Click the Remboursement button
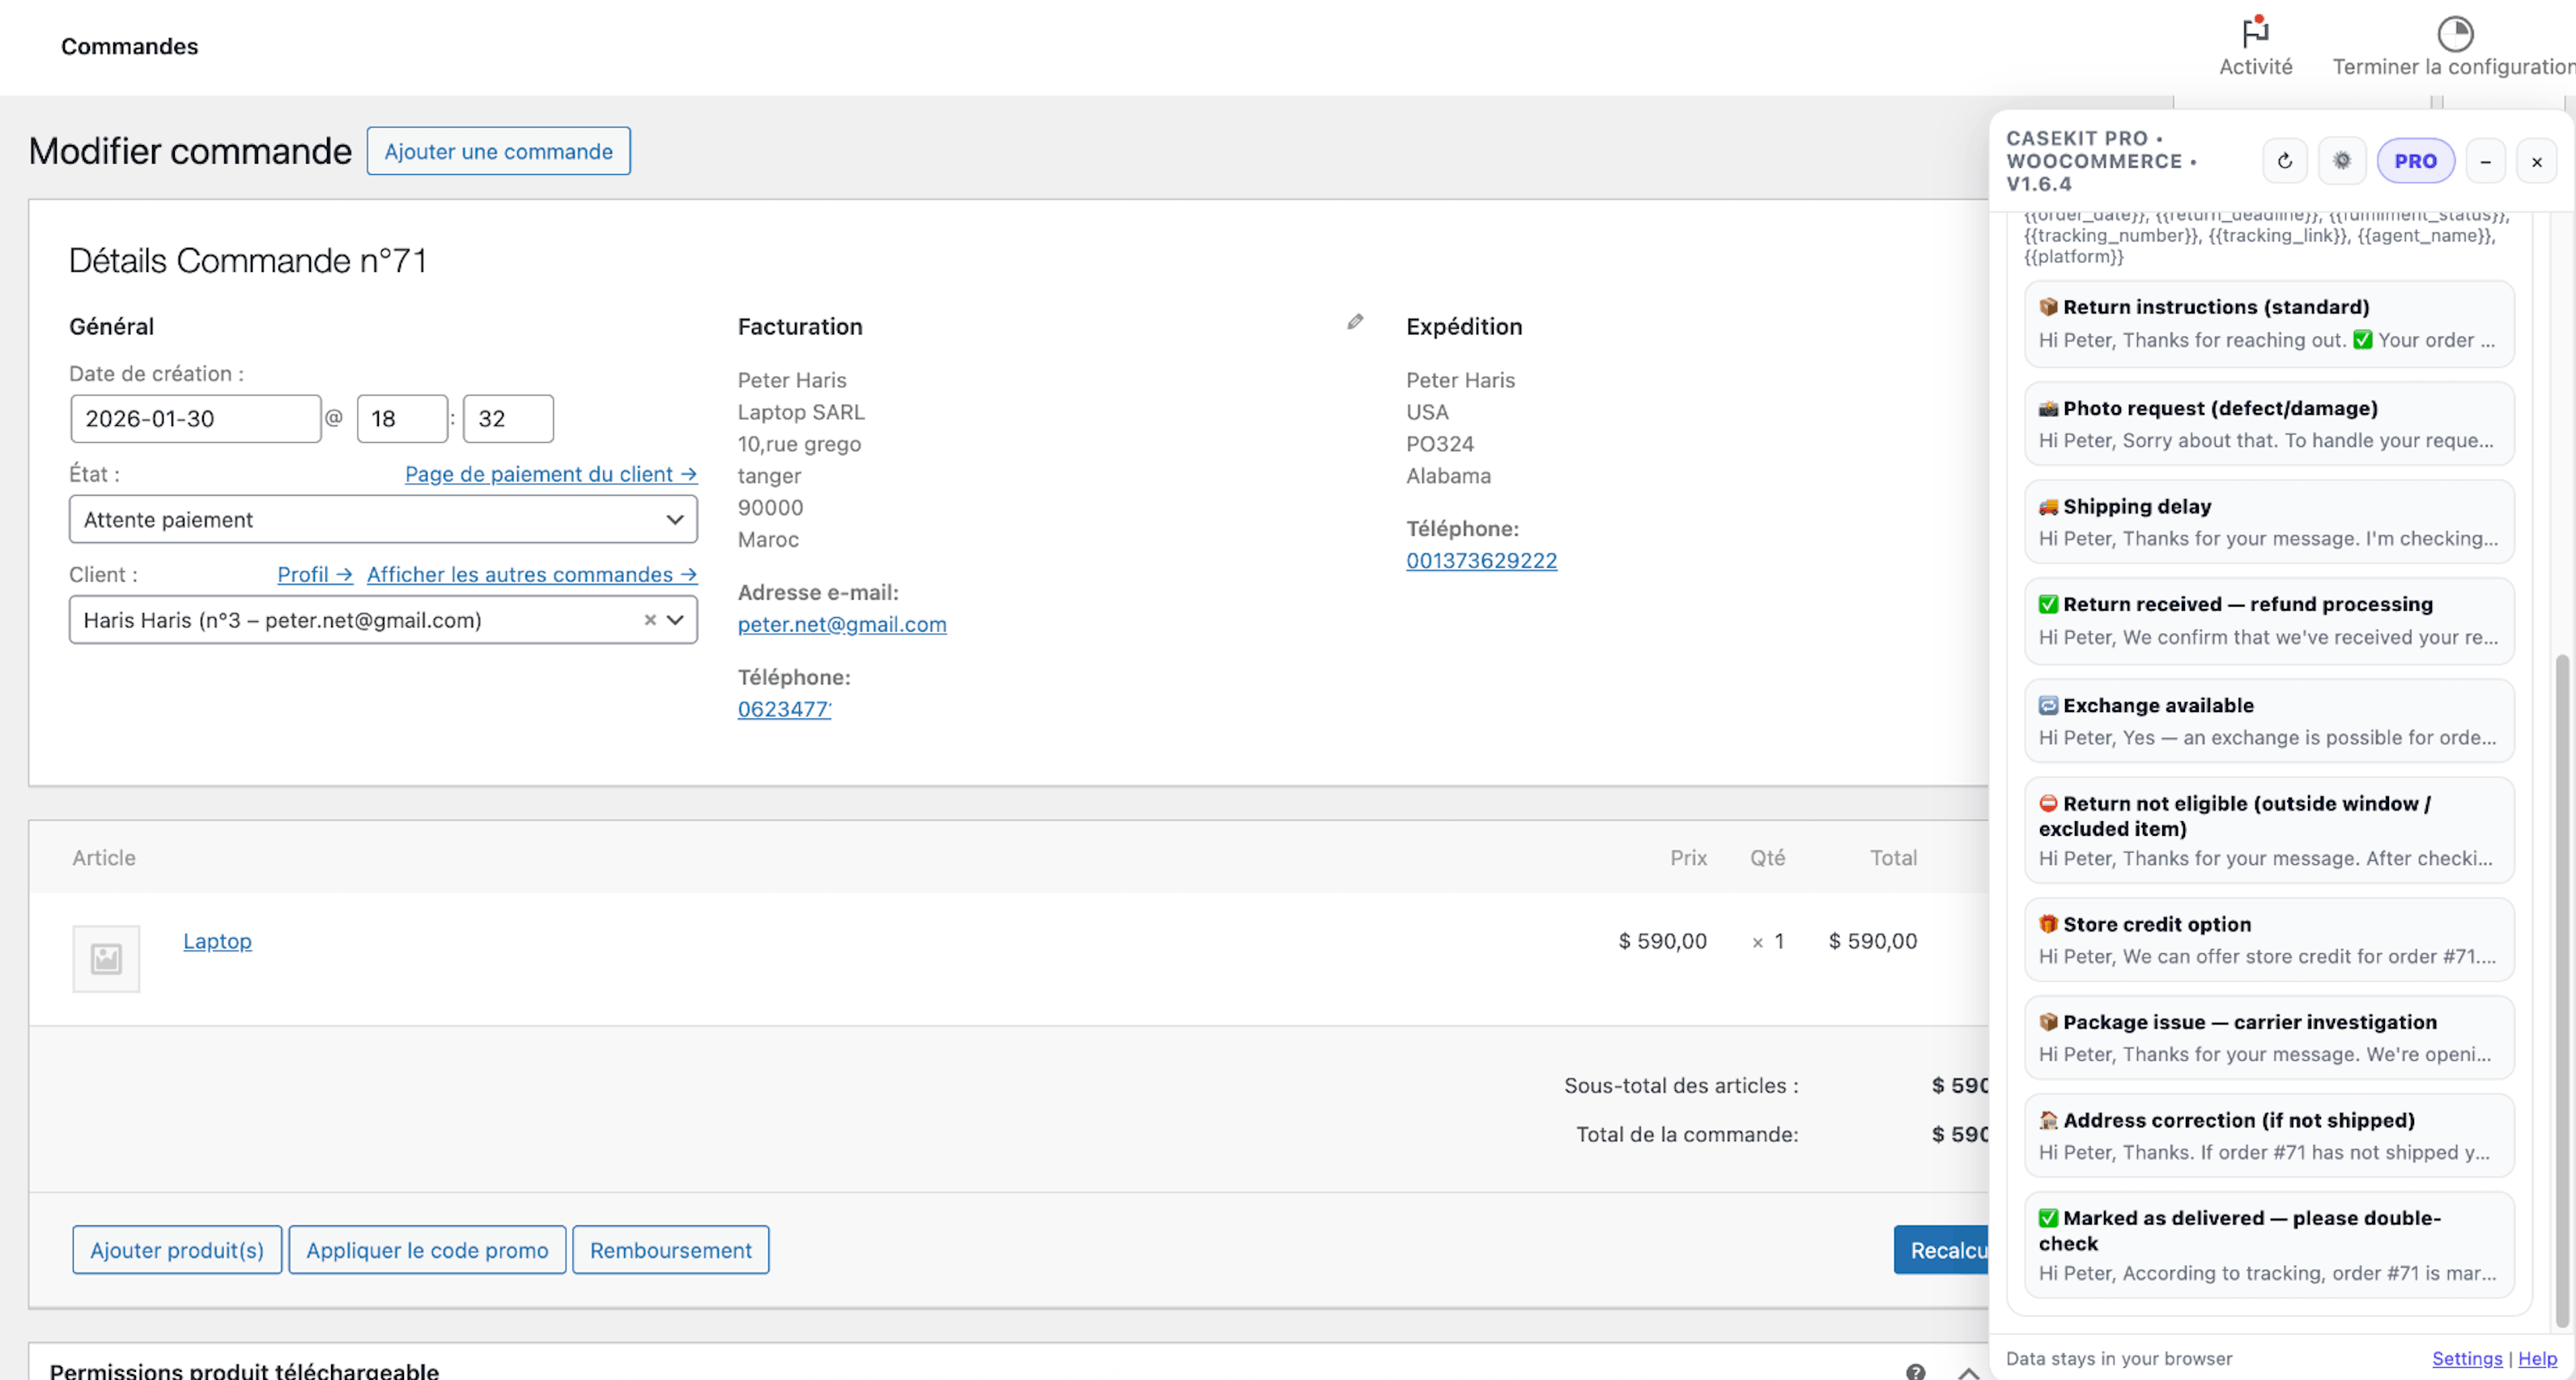 (x=670, y=1250)
